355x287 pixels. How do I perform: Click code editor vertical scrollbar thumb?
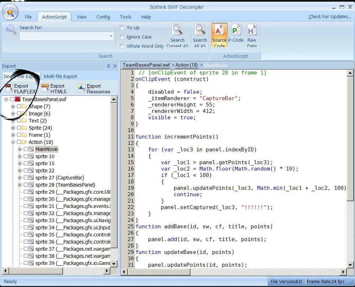(x=350, y=139)
